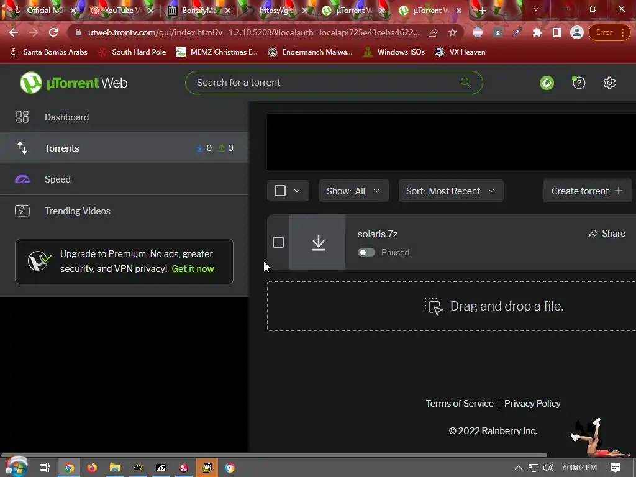Open the Speed sidebar item

[x=124, y=179]
